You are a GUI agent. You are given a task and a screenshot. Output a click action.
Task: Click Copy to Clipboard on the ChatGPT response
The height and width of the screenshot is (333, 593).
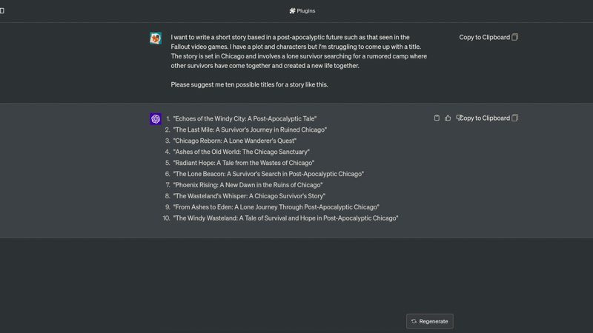(x=486, y=118)
